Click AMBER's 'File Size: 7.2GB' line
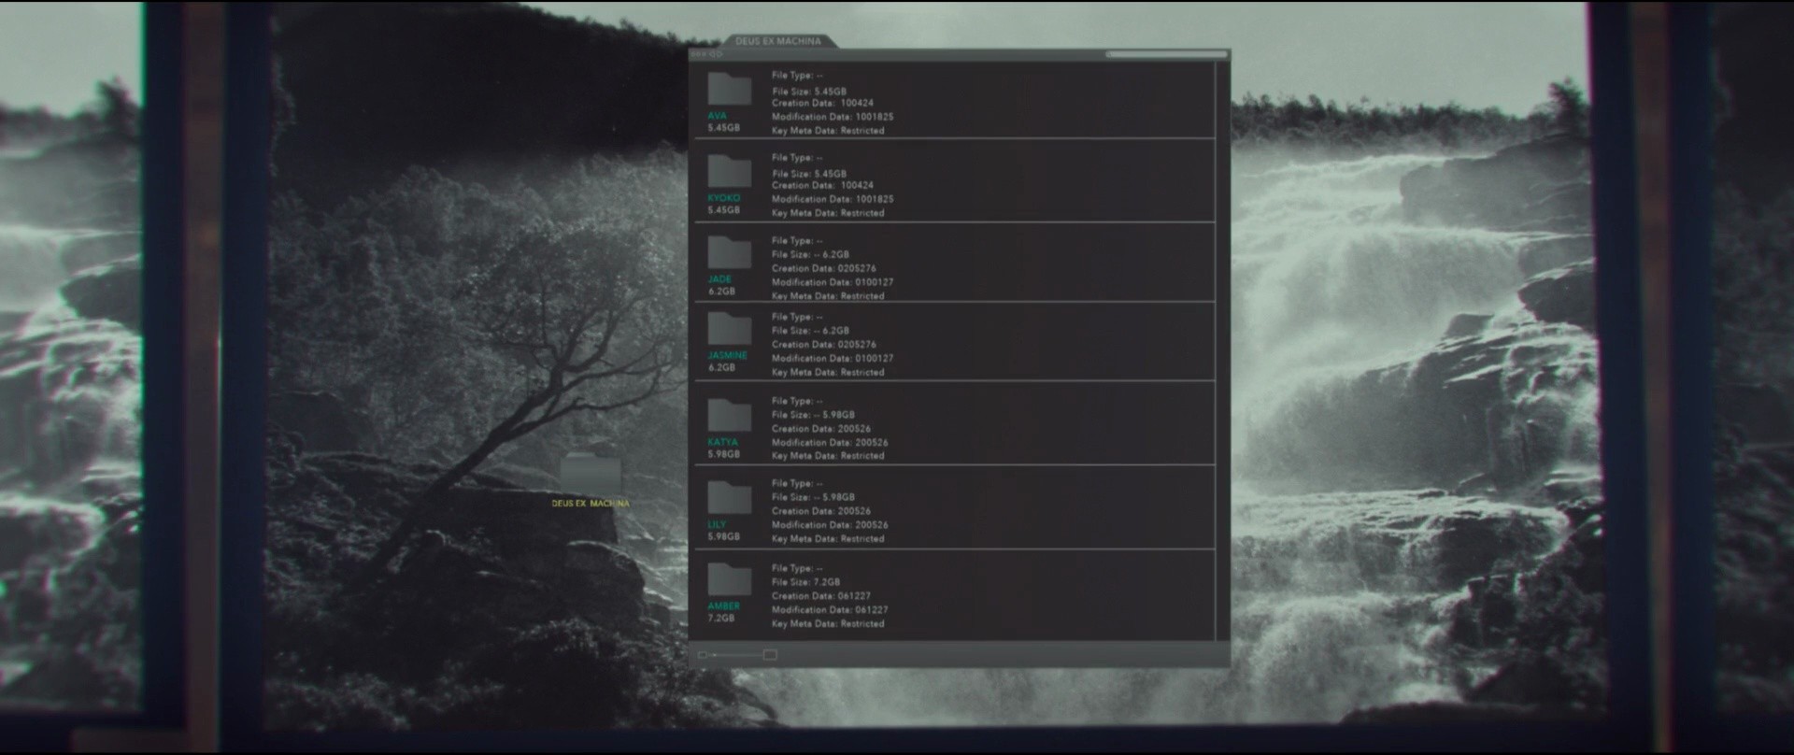The height and width of the screenshot is (755, 1794). (805, 582)
